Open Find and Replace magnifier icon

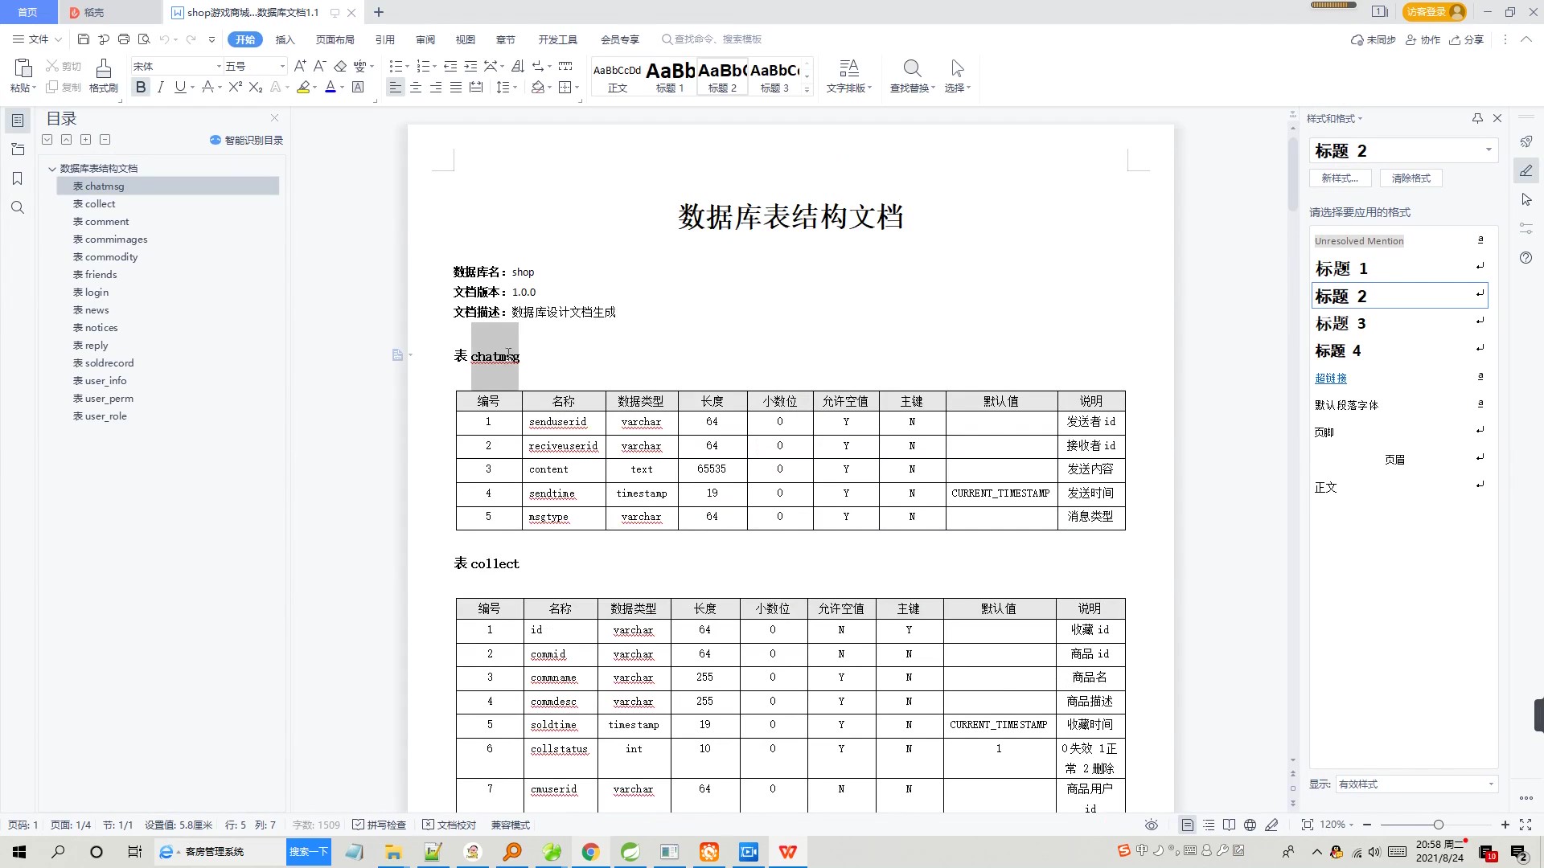(911, 69)
